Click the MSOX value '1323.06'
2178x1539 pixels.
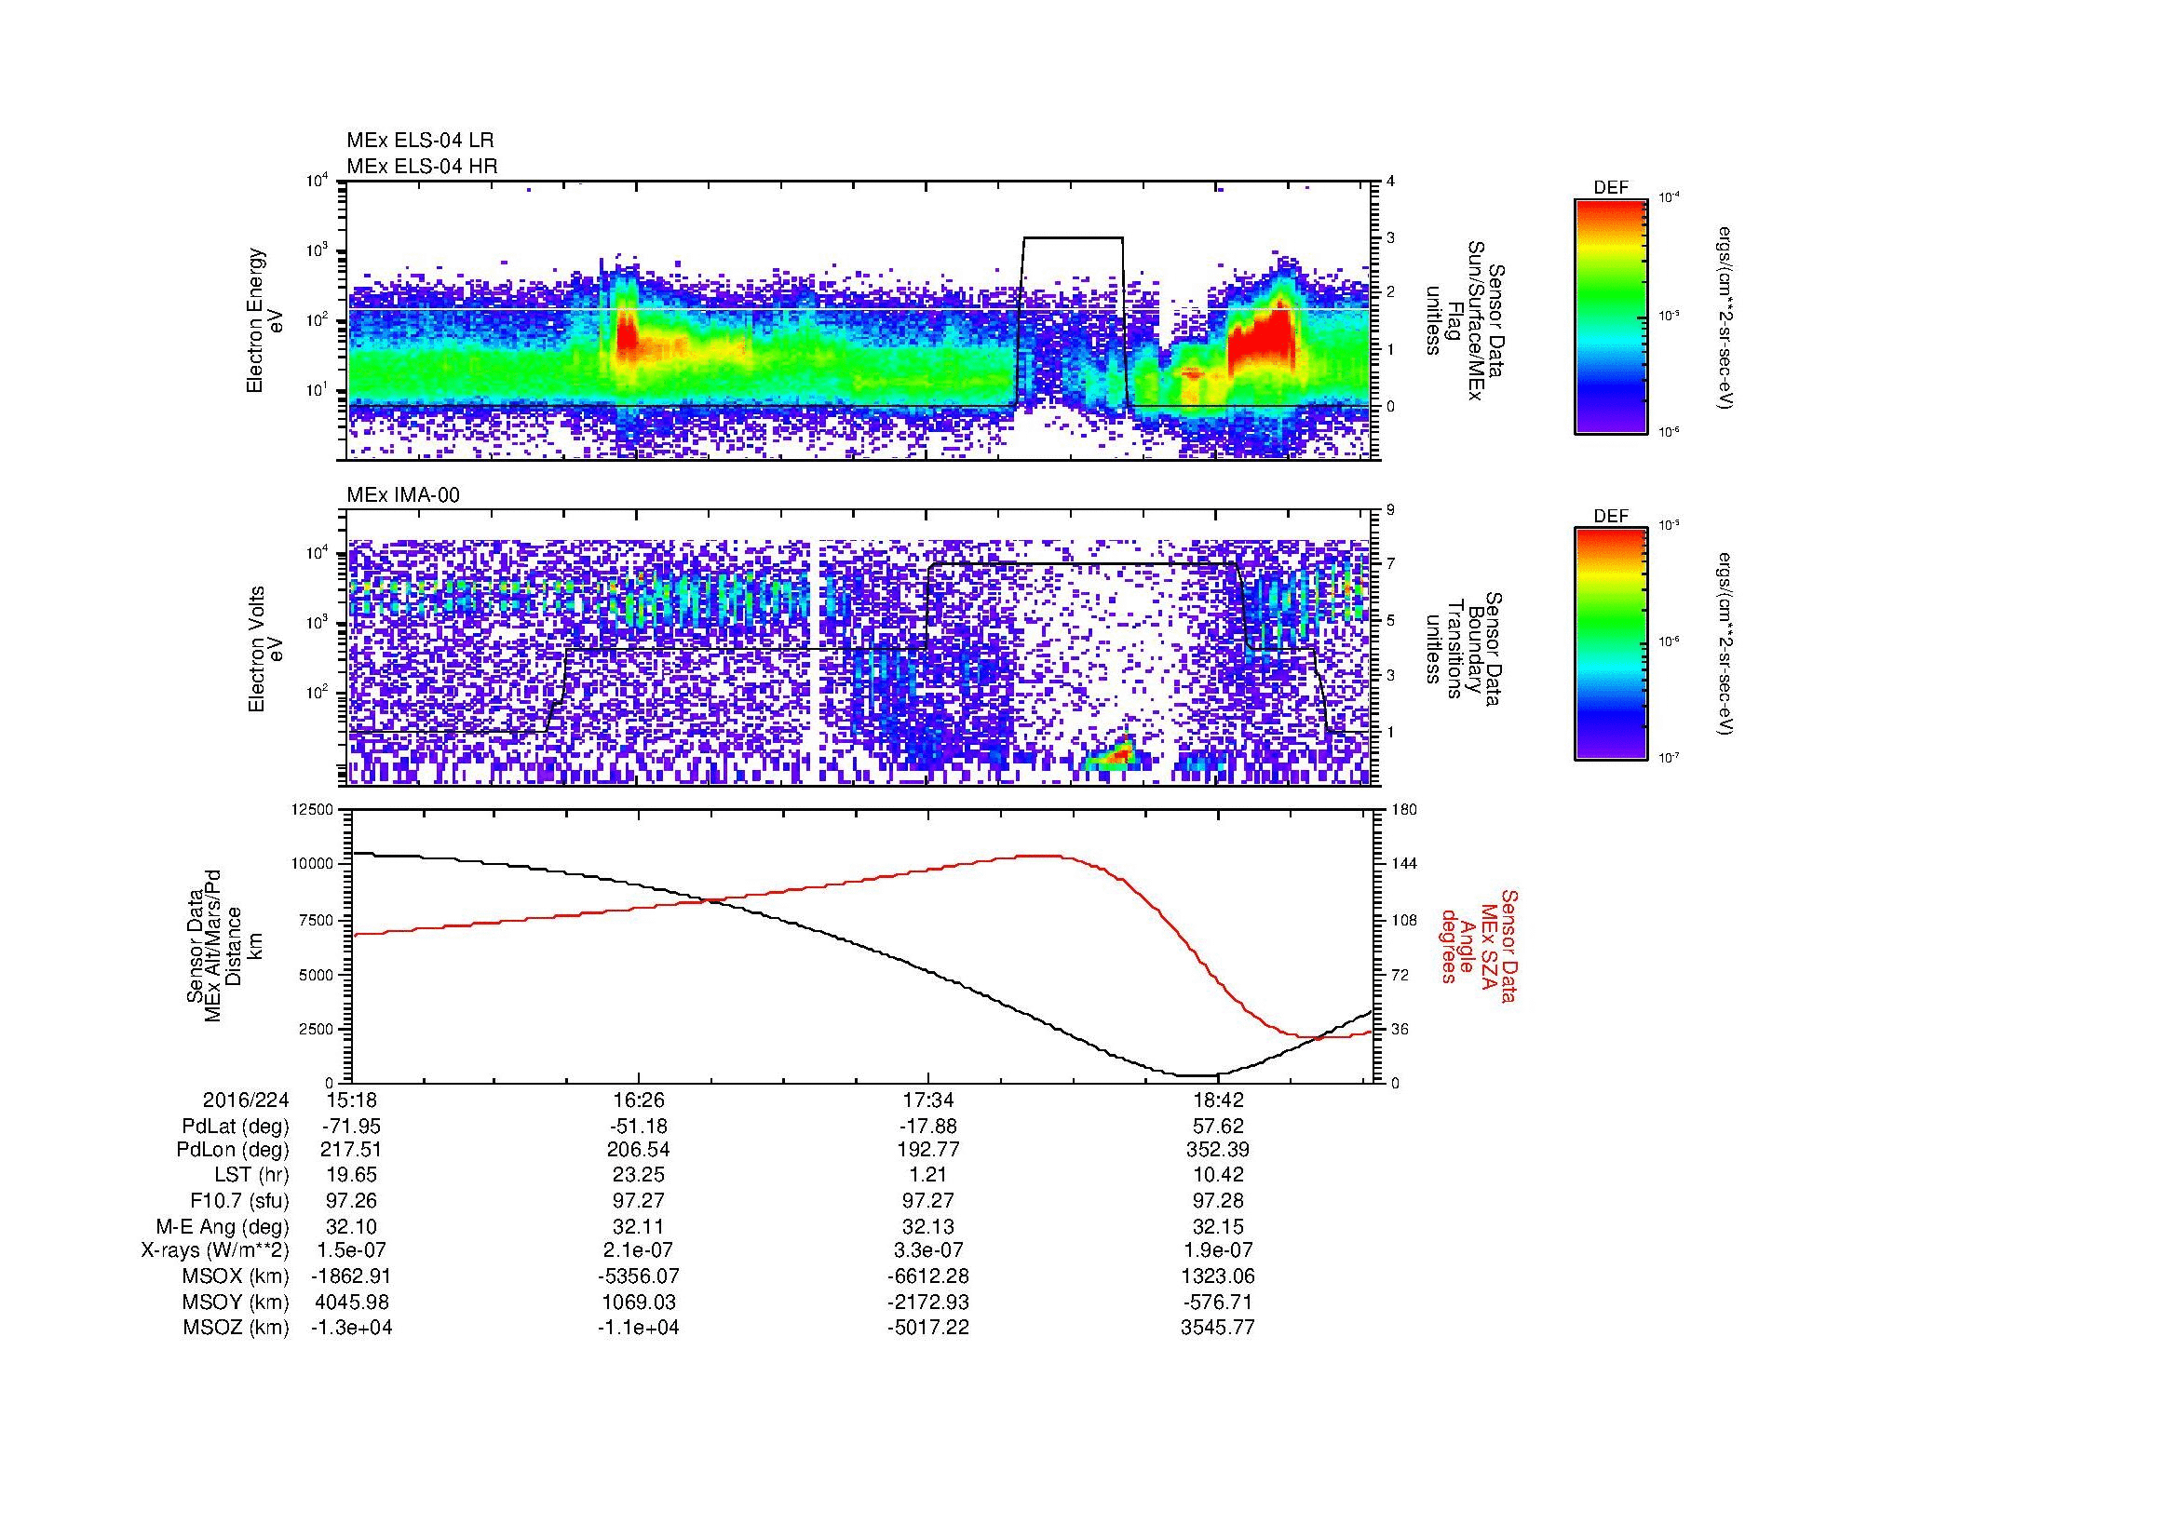[1218, 1276]
